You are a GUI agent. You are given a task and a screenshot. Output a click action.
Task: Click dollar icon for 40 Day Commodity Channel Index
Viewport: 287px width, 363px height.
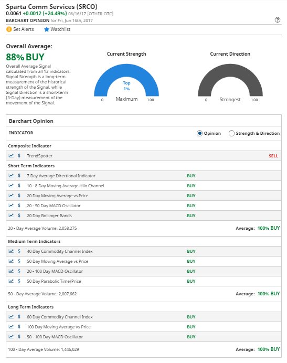(x=19, y=251)
